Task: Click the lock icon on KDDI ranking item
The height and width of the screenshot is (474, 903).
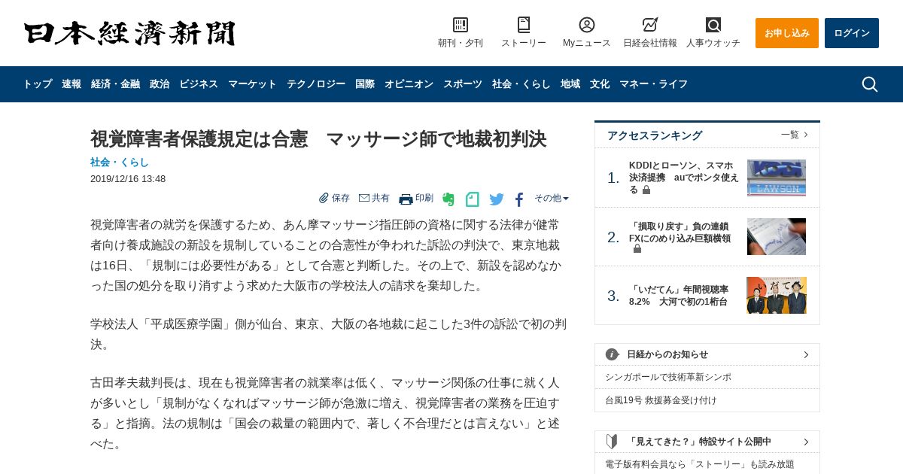Action: pos(646,190)
